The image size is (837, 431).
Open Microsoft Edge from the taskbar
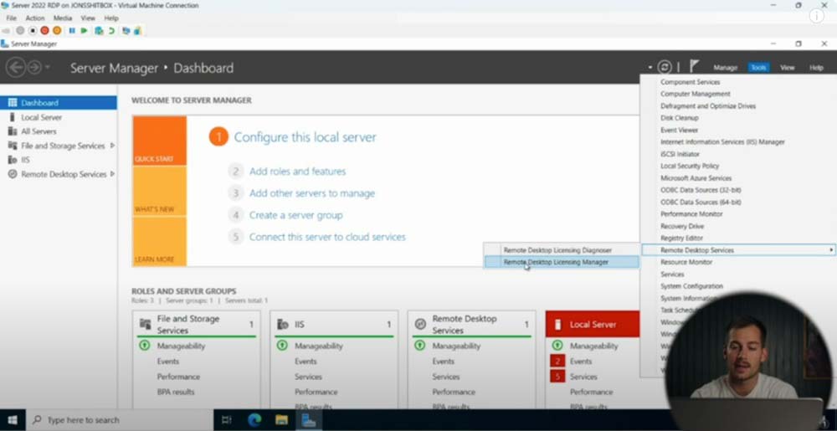254,419
